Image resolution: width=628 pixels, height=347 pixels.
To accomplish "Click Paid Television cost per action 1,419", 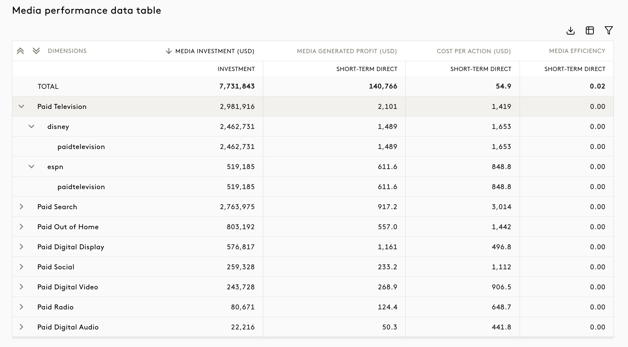I will pos(501,106).
